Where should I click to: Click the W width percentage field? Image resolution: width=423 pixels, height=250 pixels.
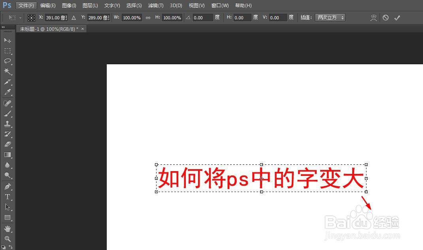[x=132, y=18]
